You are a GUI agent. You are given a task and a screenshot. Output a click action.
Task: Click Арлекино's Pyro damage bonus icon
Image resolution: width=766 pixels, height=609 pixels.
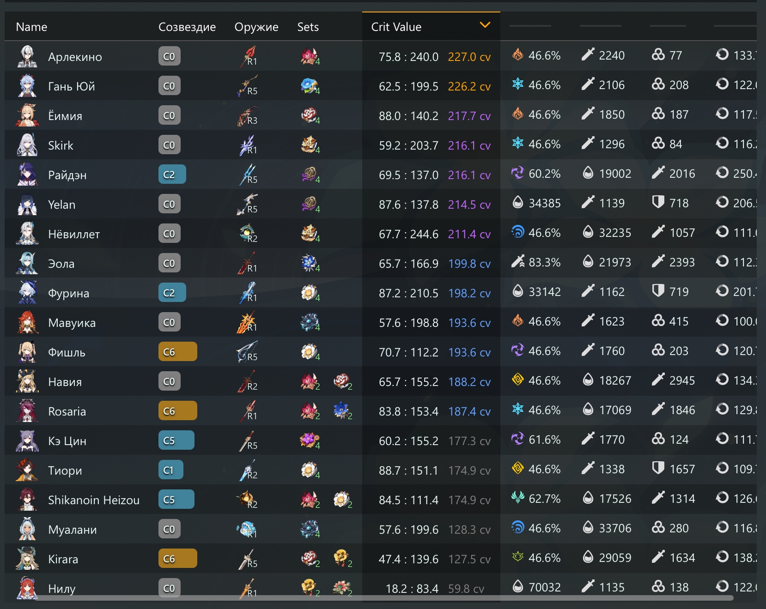518,55
